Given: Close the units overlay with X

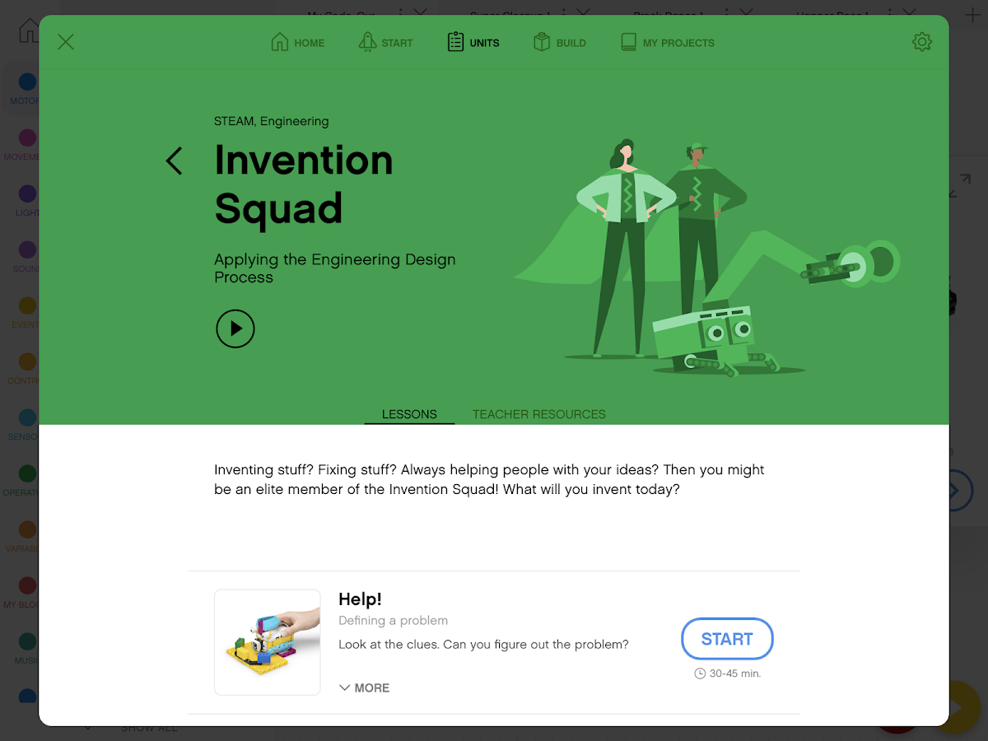Looking at the screenshot, I should coord(66,42).
